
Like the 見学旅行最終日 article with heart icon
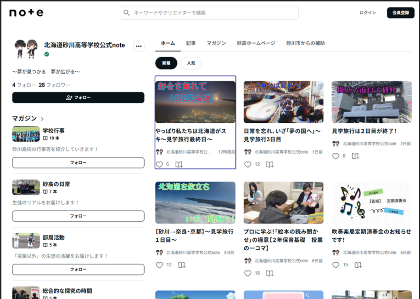[159, 164]
